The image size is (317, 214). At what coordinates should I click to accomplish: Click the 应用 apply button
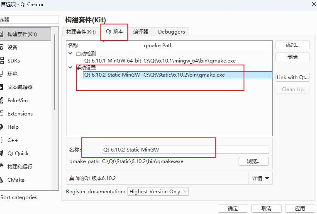pos(300,208)
